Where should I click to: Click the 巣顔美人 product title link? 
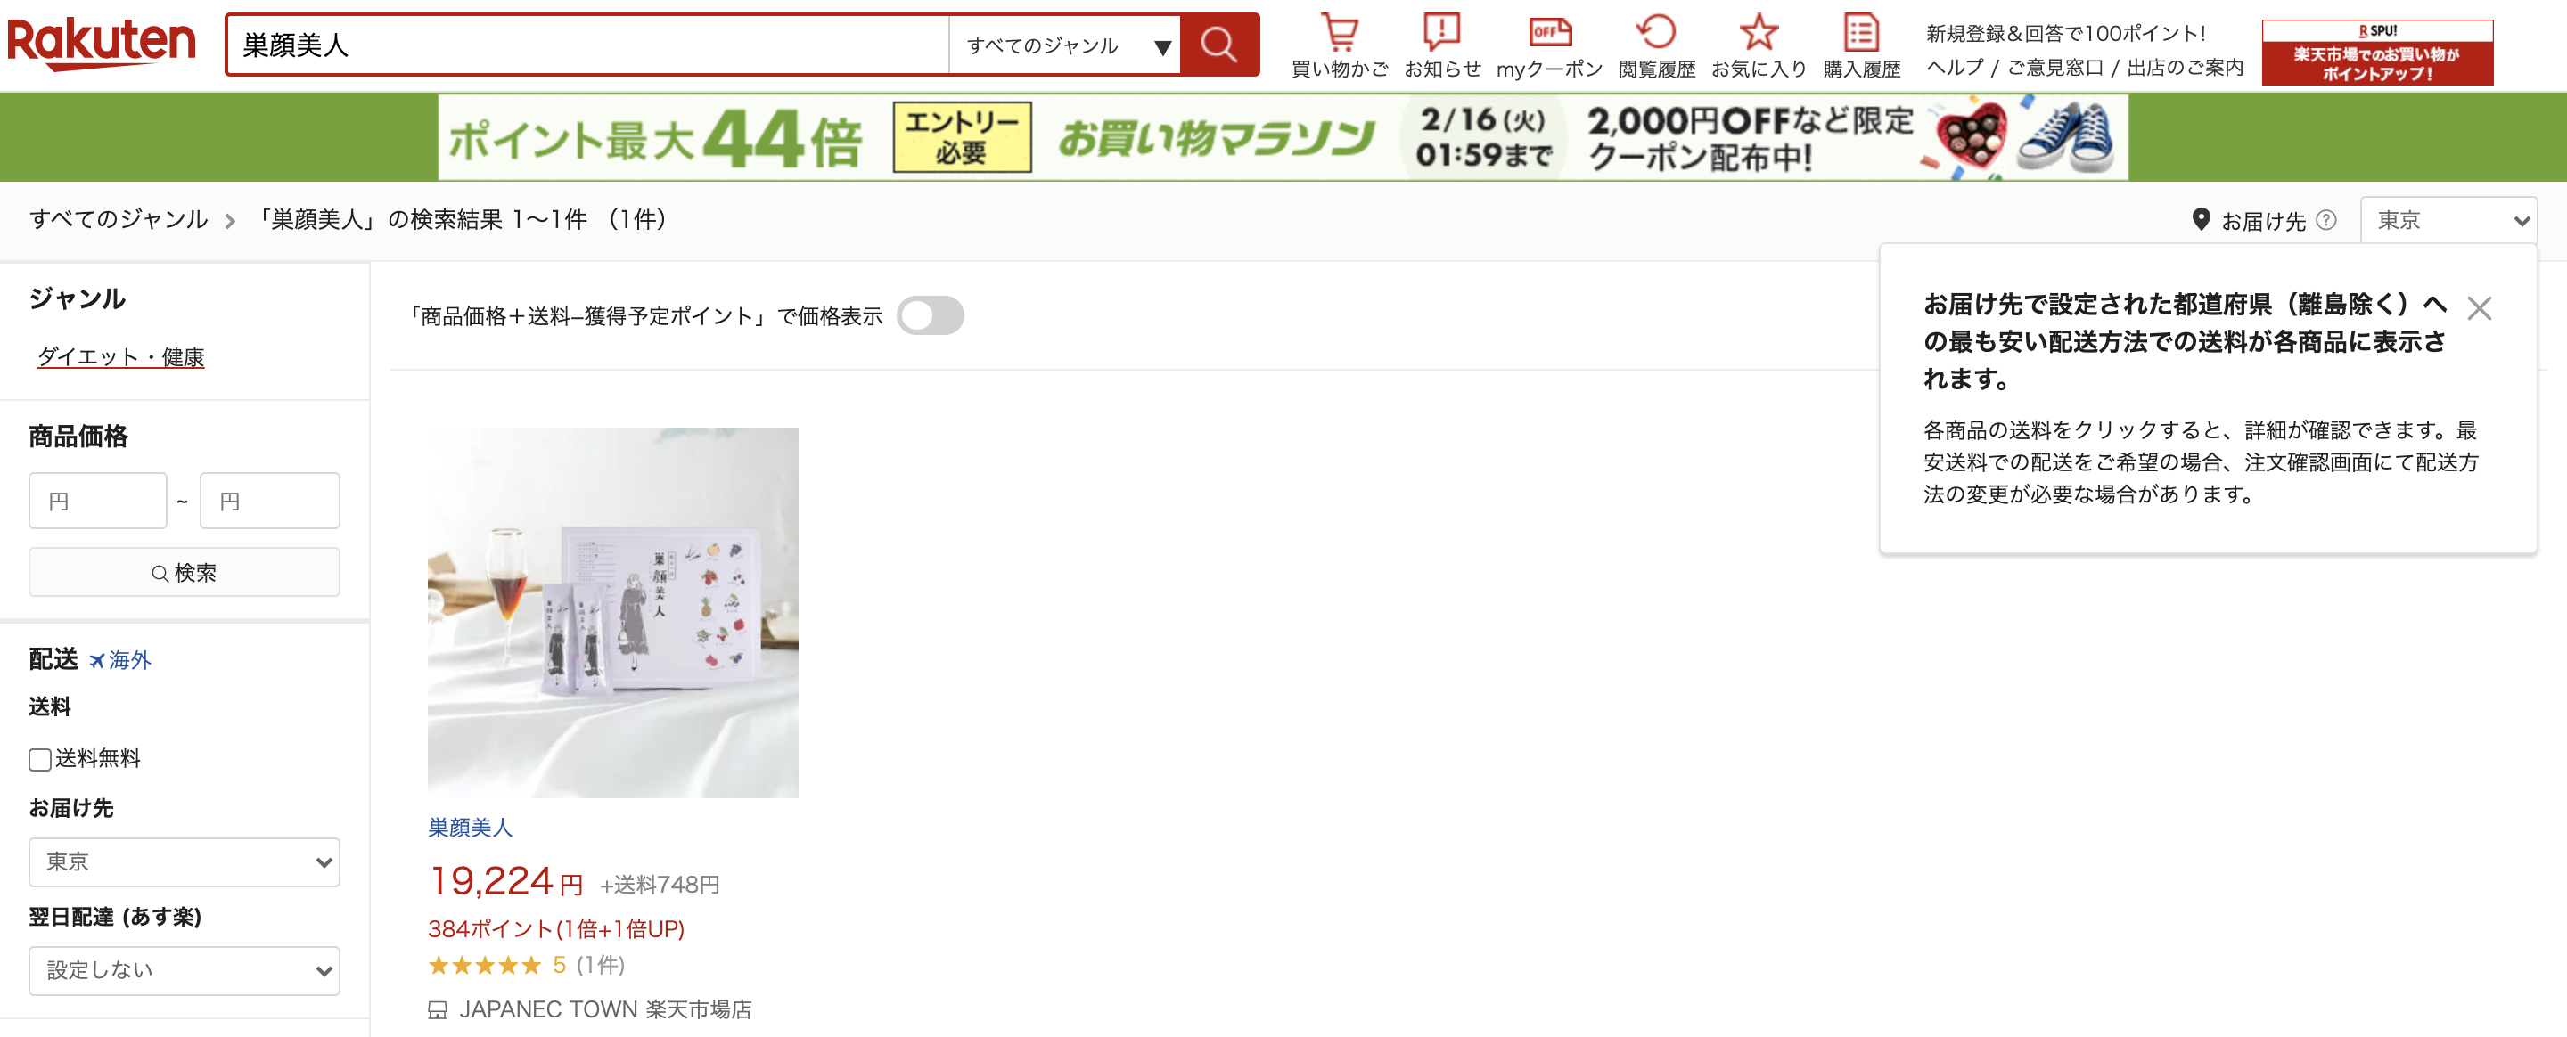(470, 828)
